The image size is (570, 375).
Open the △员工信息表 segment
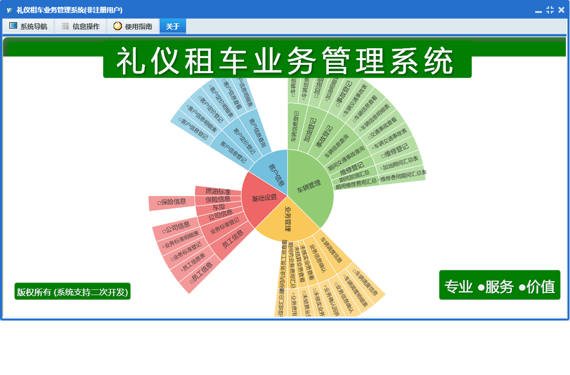(192, 263)
